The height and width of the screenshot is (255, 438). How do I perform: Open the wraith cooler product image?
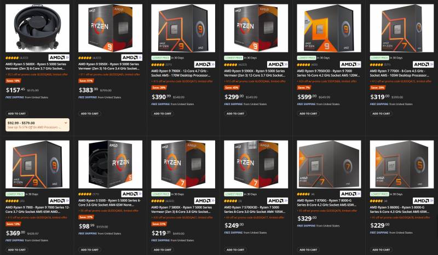[37, 28]
